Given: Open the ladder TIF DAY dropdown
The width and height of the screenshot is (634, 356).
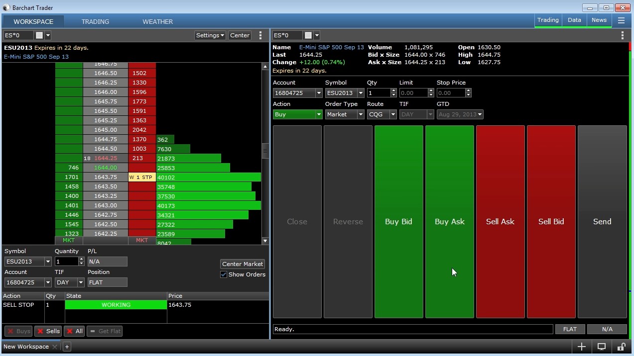Looking at the screenshot, I should pos(81,282).
